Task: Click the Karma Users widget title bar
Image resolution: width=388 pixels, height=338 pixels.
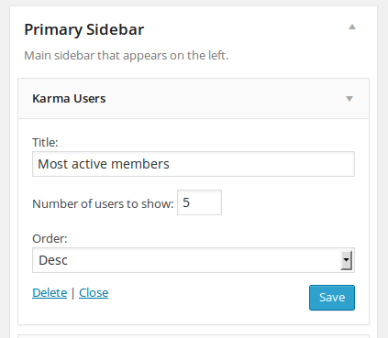Action: point(194,99)
